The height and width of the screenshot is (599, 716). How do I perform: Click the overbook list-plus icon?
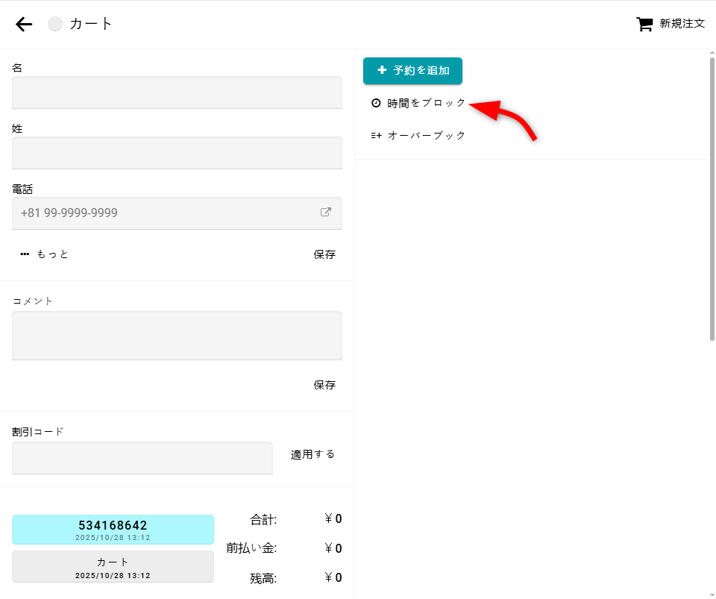376,136
